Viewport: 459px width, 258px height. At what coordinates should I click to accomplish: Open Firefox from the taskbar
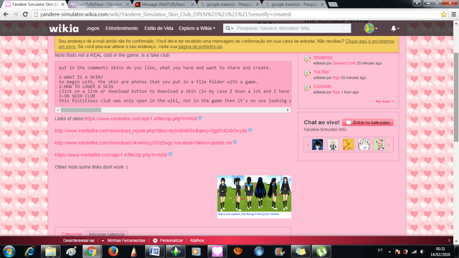click(x=113, y=252)
